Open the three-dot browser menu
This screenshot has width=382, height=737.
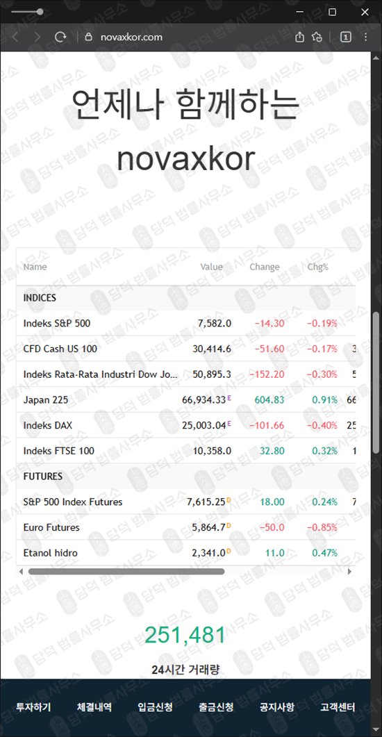(365, 37)
